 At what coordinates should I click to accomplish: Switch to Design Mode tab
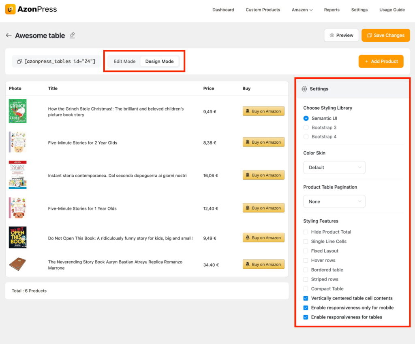click(159, 61)
